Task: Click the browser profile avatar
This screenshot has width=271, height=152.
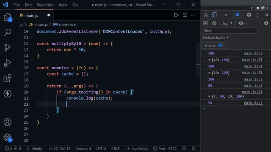Action: pos(263,8)
